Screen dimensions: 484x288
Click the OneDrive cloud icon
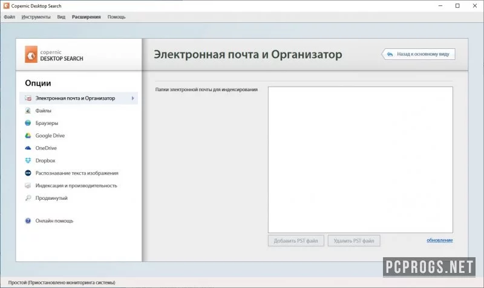click(x=28, y=148)
